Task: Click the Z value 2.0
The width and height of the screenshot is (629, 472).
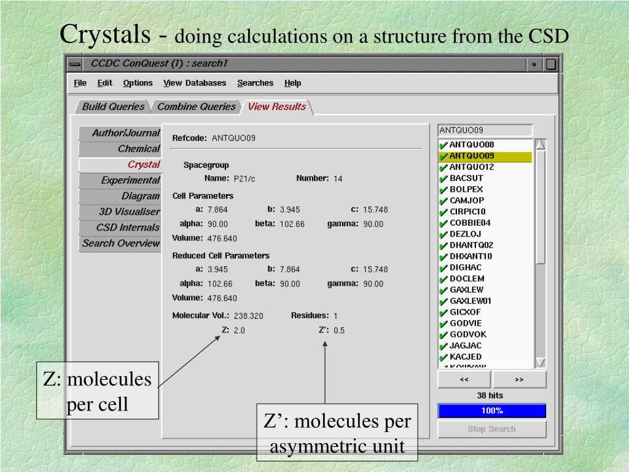Action: pyautogui.click(x=239, y=331)
